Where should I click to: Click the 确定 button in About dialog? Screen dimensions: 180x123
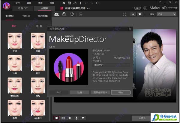pos(121,92)
